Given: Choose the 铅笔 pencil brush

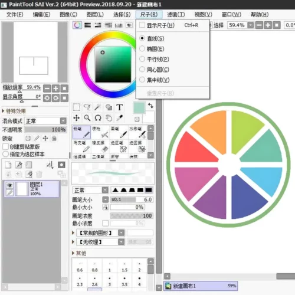Looking at the screenshot, I should click(81, 132).
